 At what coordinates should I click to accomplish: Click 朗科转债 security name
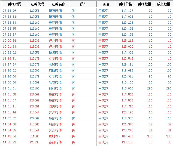55,88
